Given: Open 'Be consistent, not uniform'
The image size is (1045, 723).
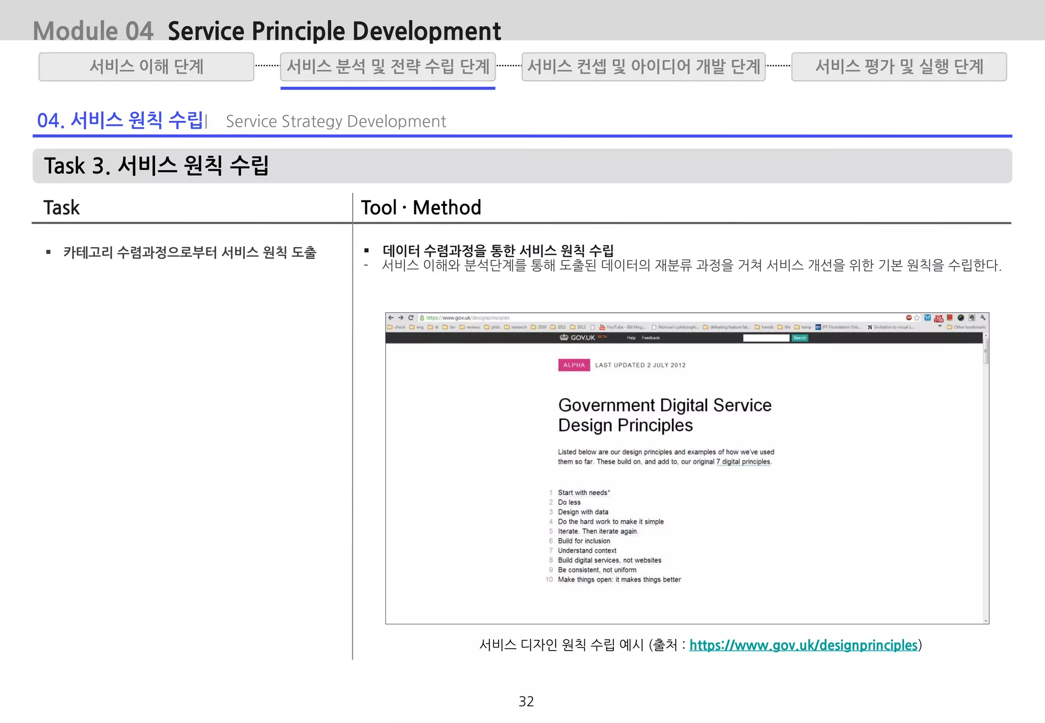Looking at the screenshot, I should (x=597, y=570).
